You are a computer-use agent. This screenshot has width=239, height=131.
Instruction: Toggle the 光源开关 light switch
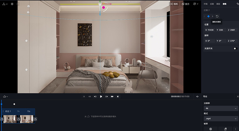[236, 49]
